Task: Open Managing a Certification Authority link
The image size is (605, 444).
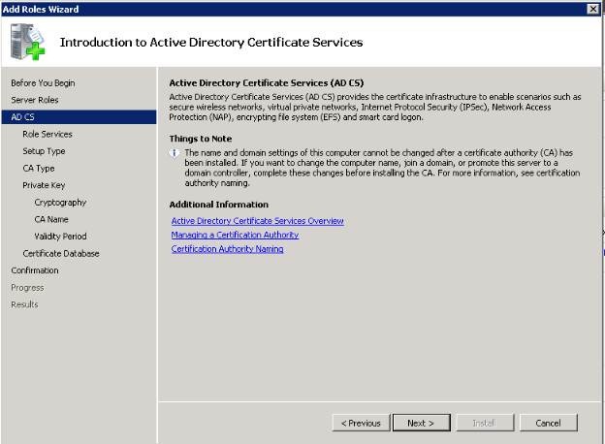Action: (x=235, y=235)
